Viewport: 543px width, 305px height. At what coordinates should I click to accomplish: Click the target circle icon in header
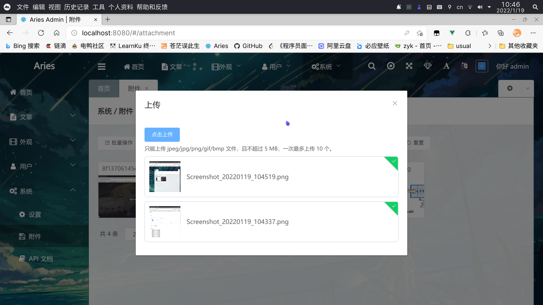click(x=391, y=66)
